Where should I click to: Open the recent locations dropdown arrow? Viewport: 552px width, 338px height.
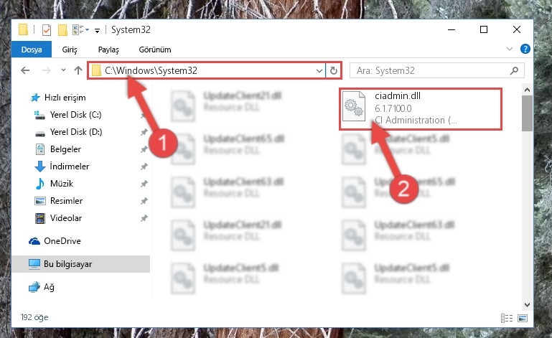coord(63,70)
